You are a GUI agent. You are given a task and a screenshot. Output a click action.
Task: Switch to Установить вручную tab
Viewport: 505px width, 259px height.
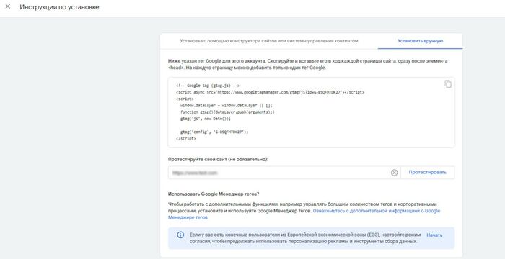420,41
